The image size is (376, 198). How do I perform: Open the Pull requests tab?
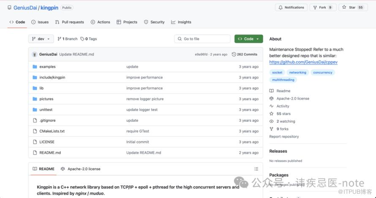coord(69,22)
